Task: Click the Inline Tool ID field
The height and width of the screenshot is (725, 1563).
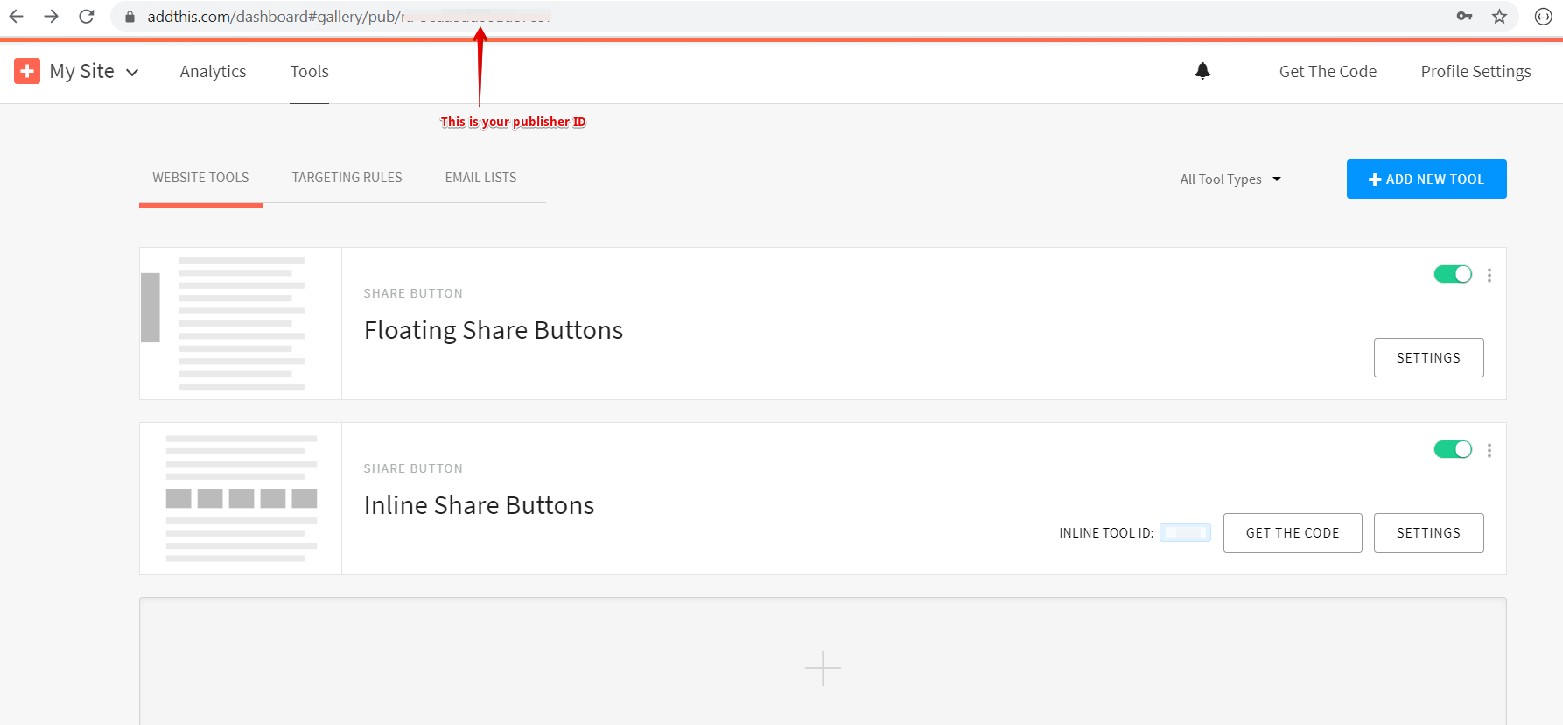Action: (1185, 532)
